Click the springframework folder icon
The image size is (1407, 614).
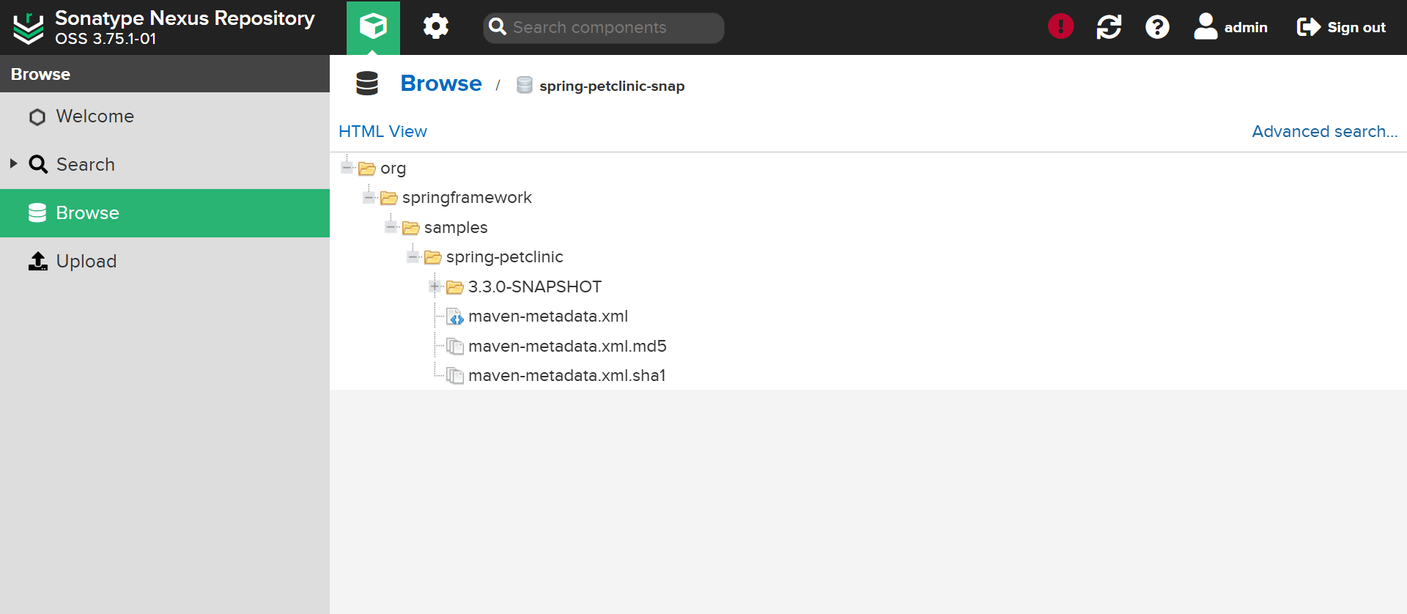[389, 198]
